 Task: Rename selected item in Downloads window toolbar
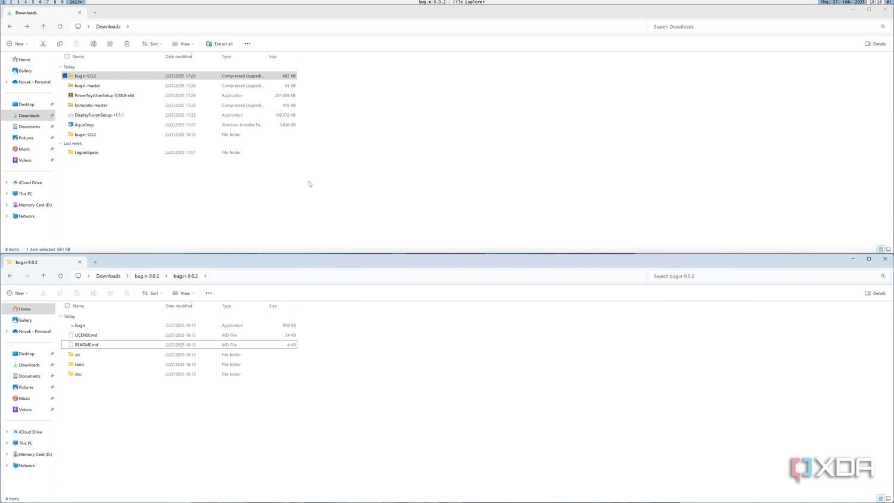coord(94,44)
